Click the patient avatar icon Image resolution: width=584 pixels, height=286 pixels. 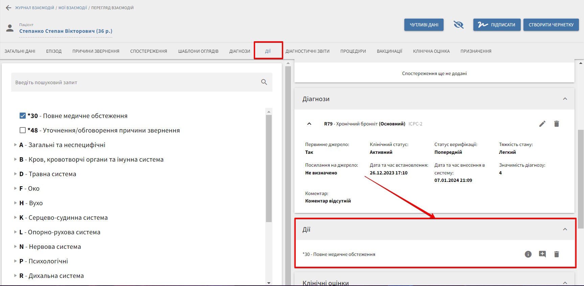10,28
